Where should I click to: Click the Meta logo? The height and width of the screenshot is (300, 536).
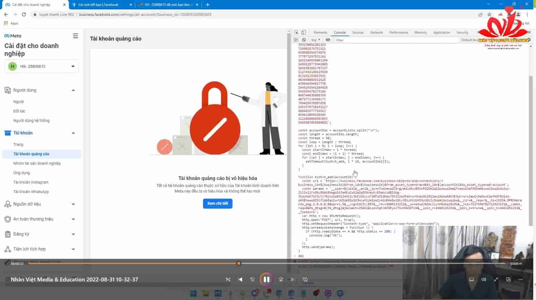tap(13, 36)
